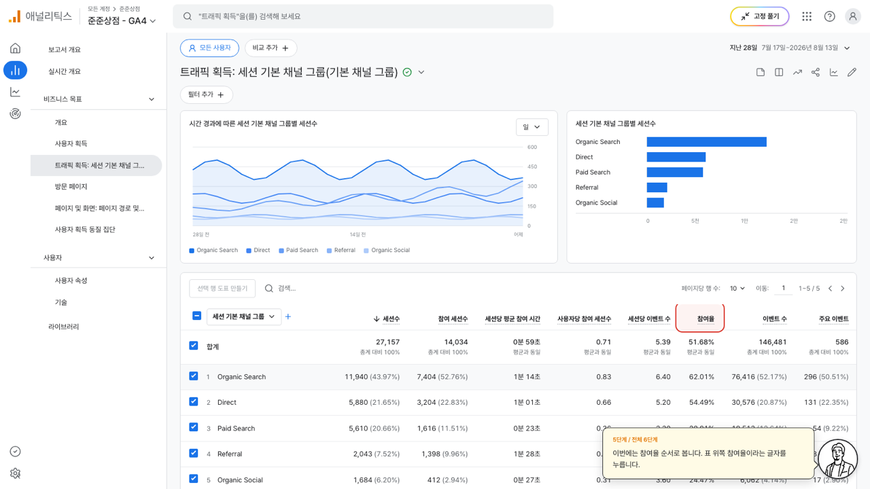The image size is (870, 489).
Task: Open the Help question mark icon
Action: pyautogui.click(x=829, y=16)
